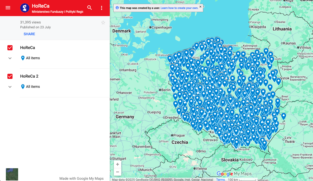Viewport: 313px width, 181px height.
Task: Select All items under HoReCa 2 layer
Action: pyautogui.click(x=33, y=87)
